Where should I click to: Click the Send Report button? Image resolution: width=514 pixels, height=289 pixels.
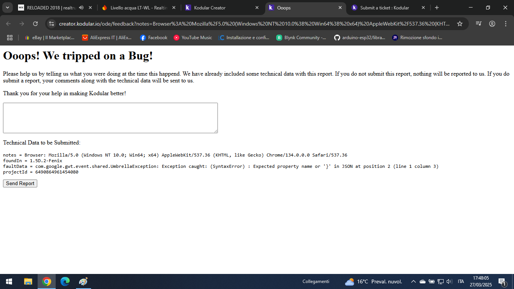pos(20,183)
